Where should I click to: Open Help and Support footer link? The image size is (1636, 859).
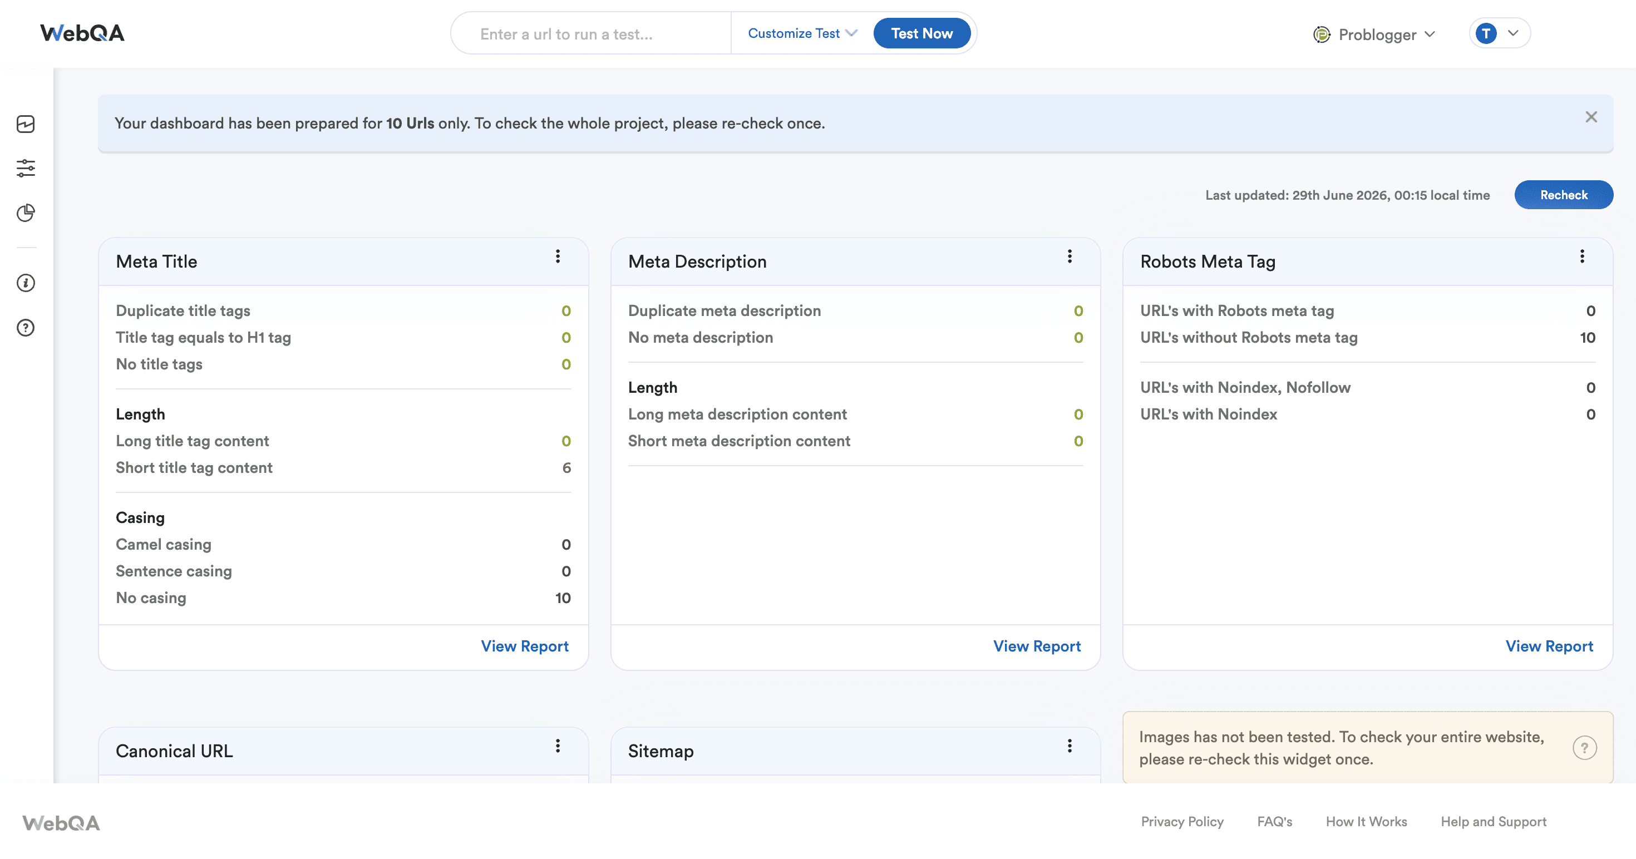coord(1493,822)
